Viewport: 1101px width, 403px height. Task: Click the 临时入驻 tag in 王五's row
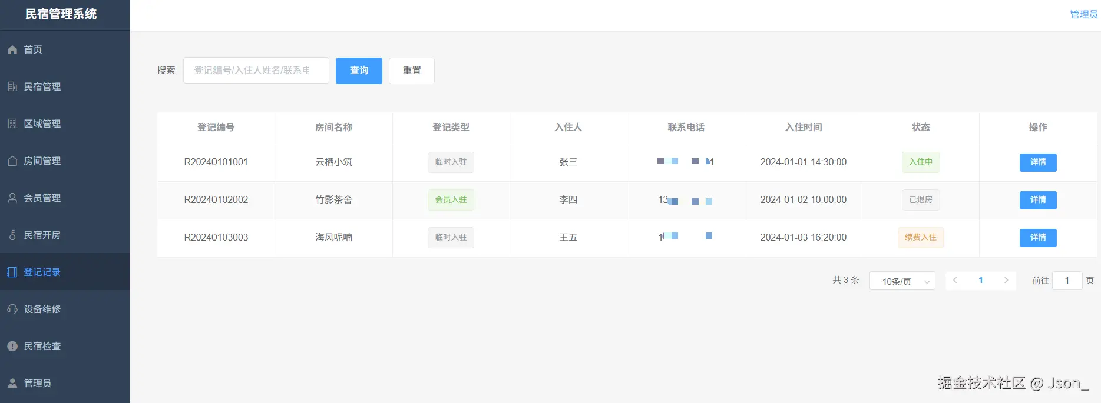coord(451,238)
